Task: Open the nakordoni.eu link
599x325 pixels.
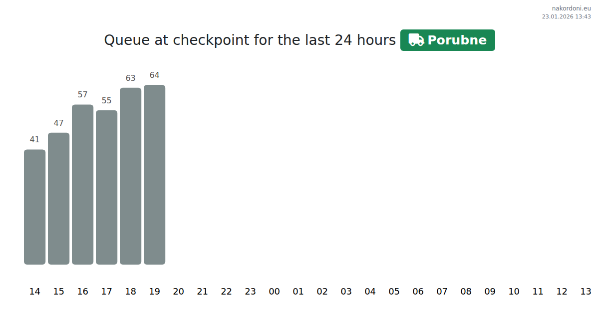Action: coord(571,8)
